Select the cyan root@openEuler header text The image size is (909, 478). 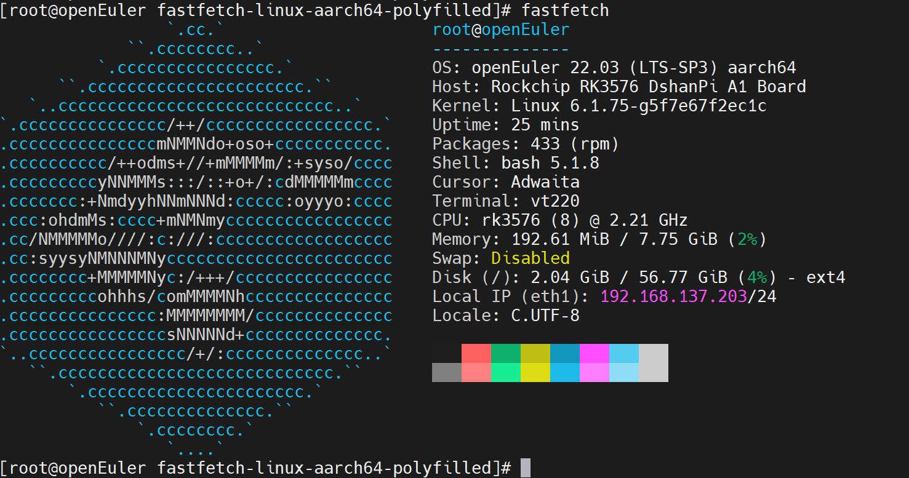500,30
